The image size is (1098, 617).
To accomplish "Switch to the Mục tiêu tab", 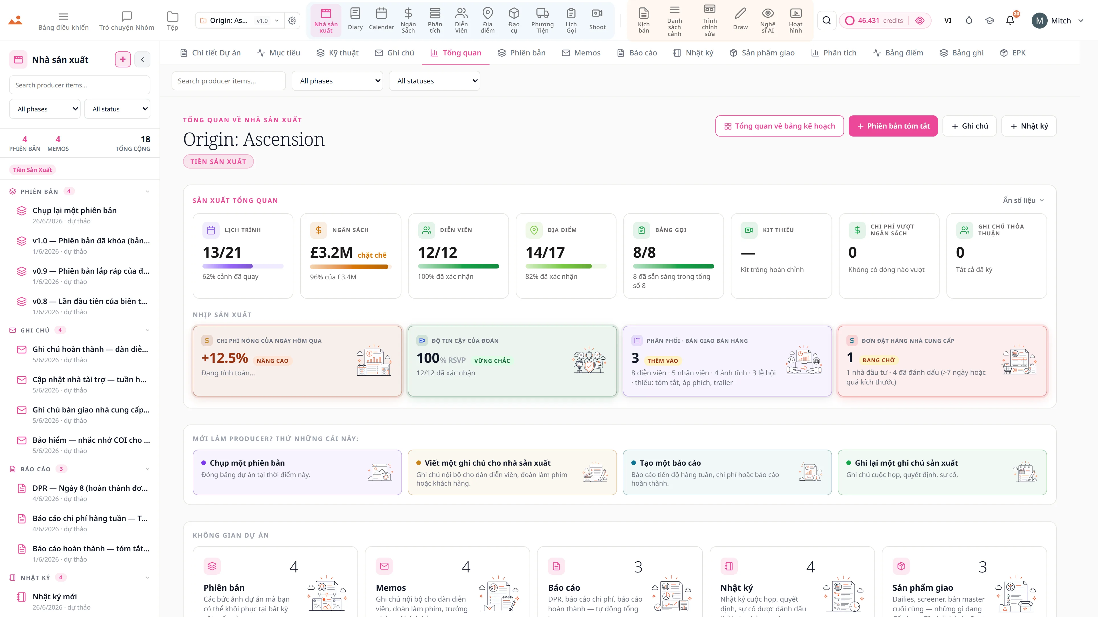I will (x=279, y=53).
